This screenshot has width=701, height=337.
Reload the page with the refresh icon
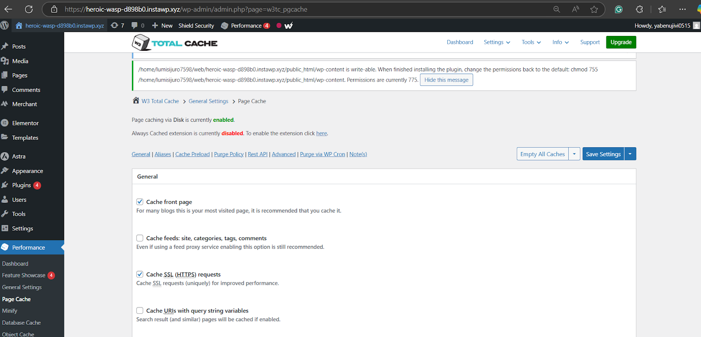click(29, 9)
